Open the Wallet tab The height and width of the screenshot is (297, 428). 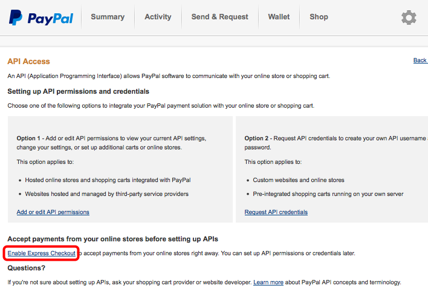(x=279, y=17)
